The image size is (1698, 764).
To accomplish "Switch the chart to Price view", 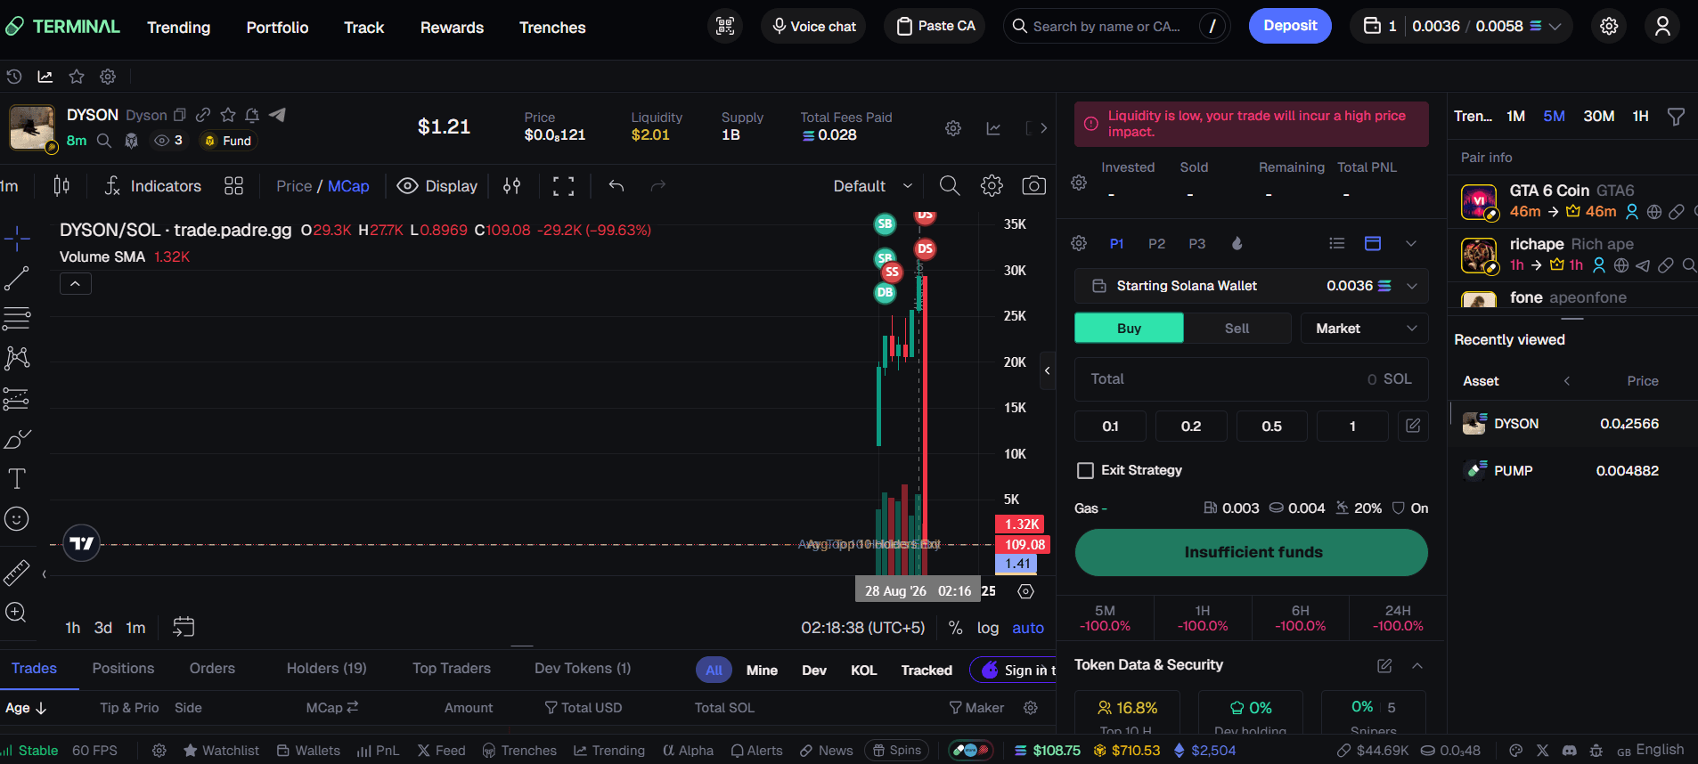I will tap(294, 186).
